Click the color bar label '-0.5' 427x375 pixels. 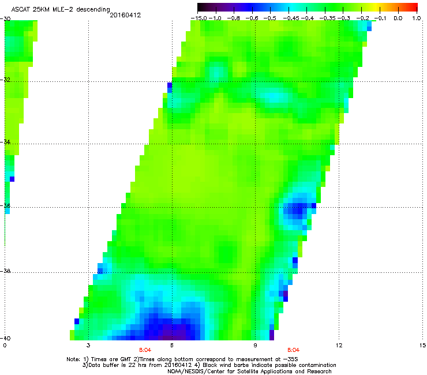270,18
